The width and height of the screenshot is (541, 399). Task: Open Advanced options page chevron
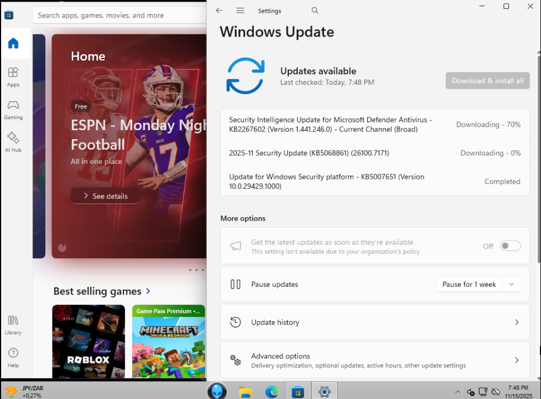(x=516, y=360)
